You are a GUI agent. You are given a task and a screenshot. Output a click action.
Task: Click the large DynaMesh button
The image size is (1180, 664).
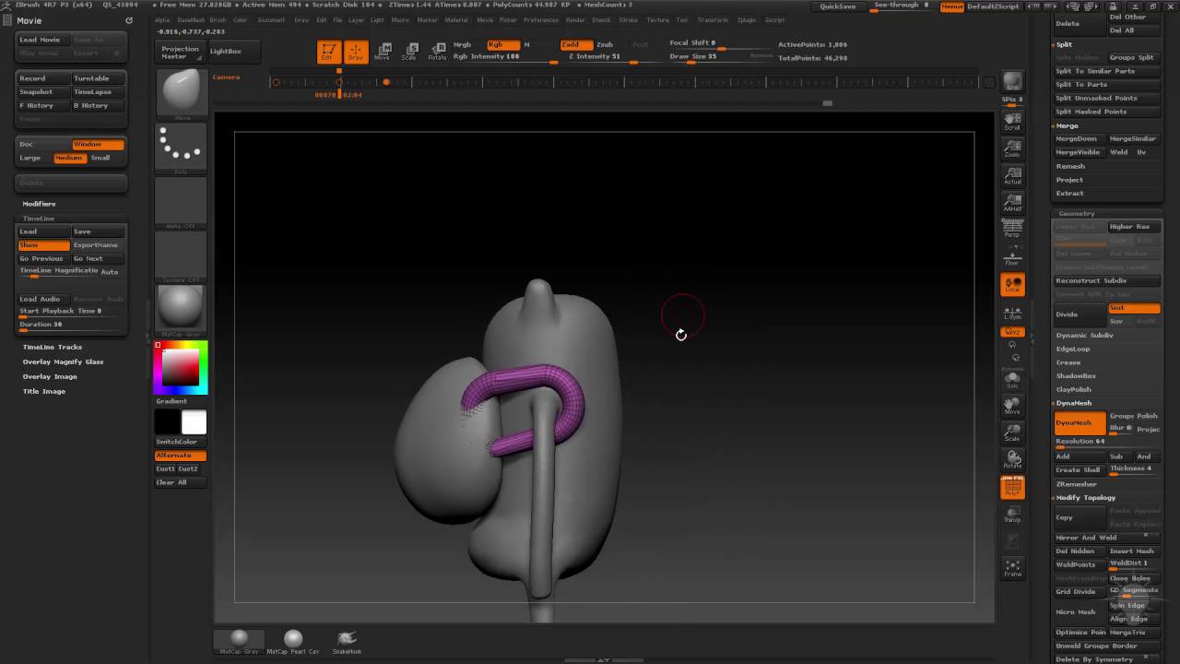(x=1080, y=422)
